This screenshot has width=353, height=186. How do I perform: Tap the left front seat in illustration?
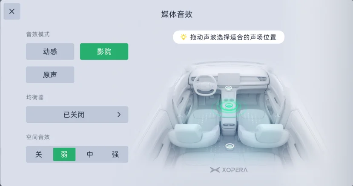(x=194, y=130)
